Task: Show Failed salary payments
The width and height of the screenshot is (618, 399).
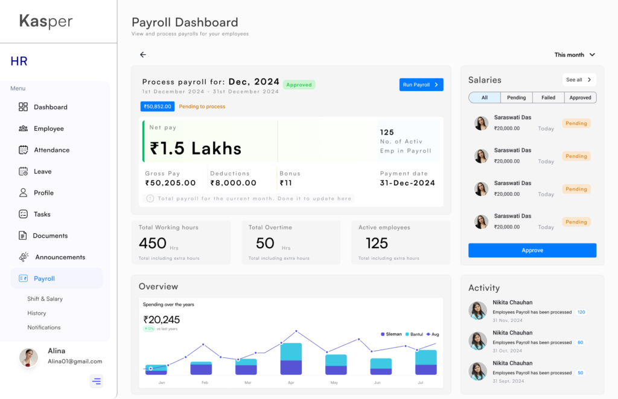Action: pos(548,98)
